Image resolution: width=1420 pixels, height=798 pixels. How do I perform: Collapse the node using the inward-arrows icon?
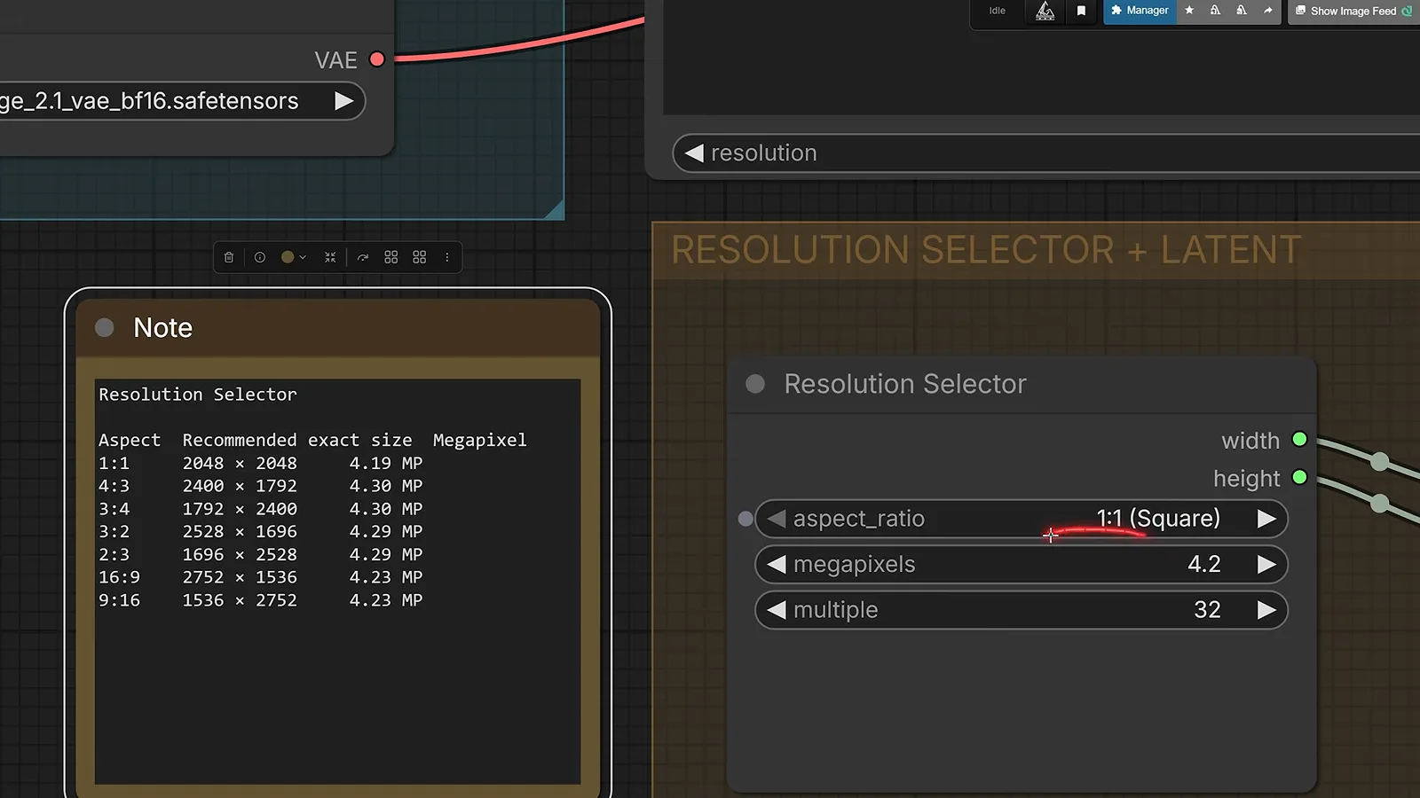330,257
